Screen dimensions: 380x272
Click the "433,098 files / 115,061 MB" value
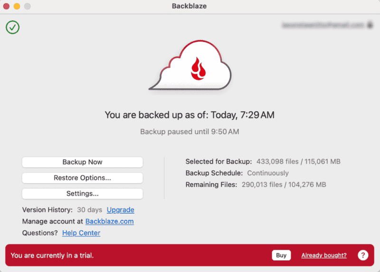(x=298, y=162)
